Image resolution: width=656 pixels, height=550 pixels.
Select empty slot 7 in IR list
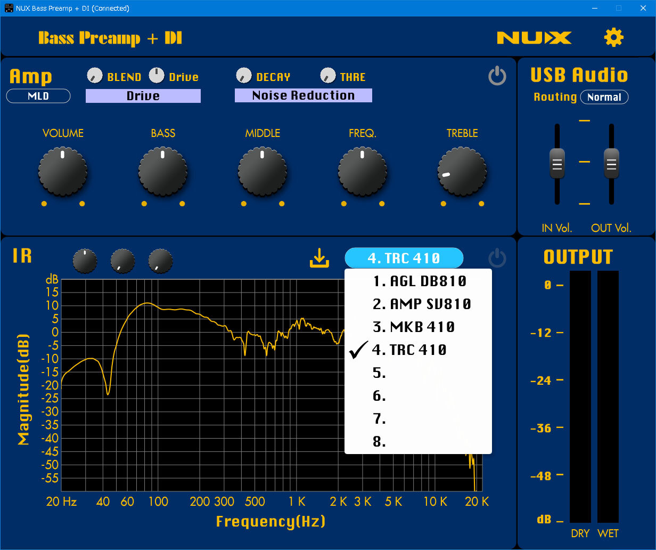(x=418, y=419)
